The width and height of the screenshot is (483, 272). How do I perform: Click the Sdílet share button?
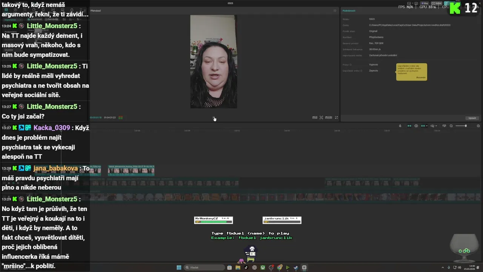pos(436,3)
